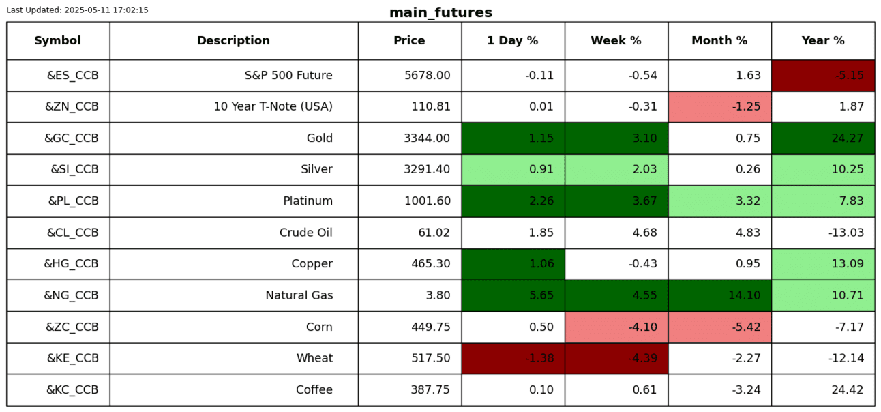
Task: Select the Natural Gas 14.10 month cell
Action: point(719,295)
